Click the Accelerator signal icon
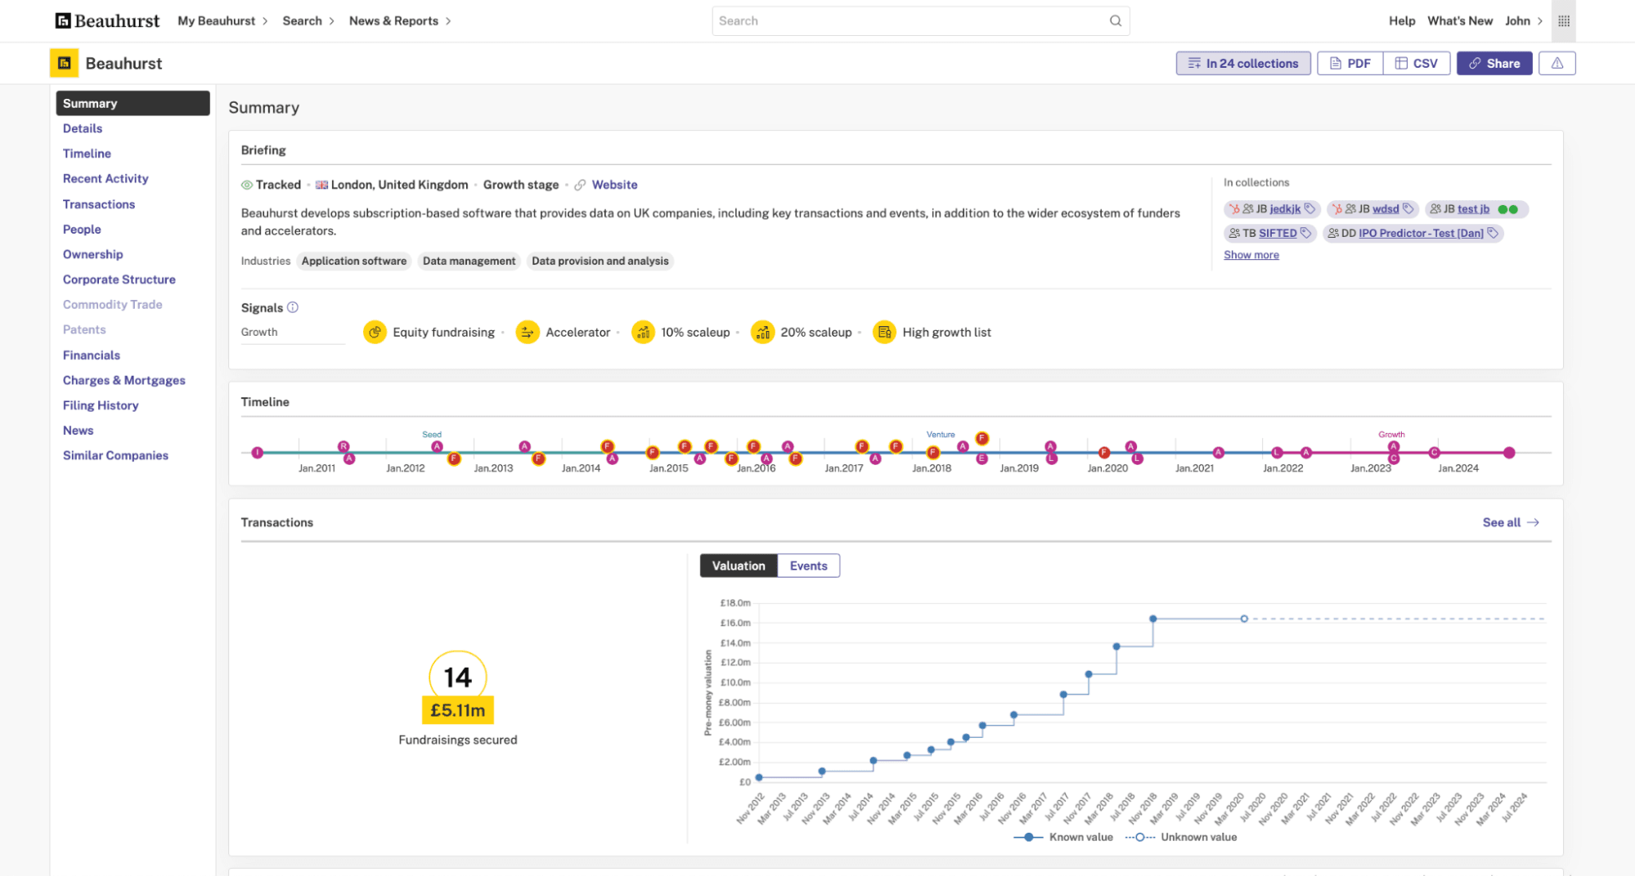The width and height of the screenshot is (1635, 876). [528, 332]
